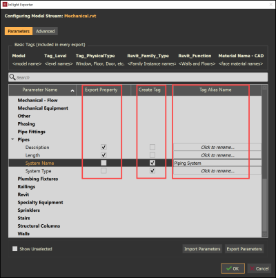Viewport: 276px width, 278px height.
Task: Uncheck Export Property for Description
Action: pyautogui.click(x=103, y=147)
